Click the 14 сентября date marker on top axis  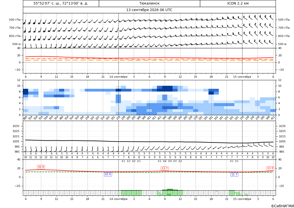[118, 77]
